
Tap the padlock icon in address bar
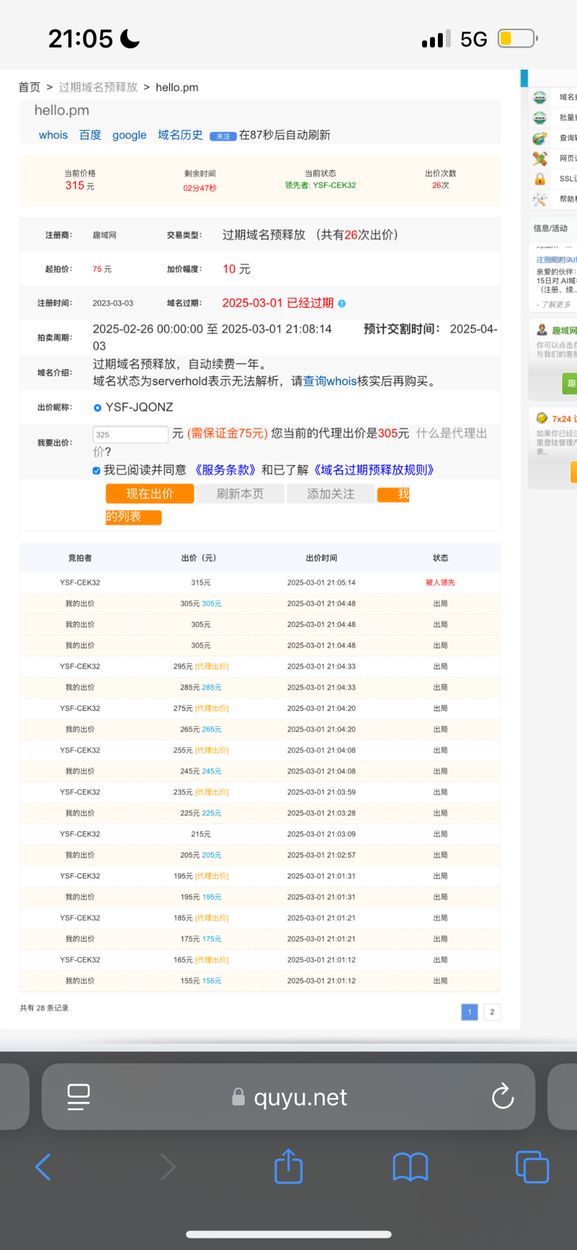(238, 1097)
